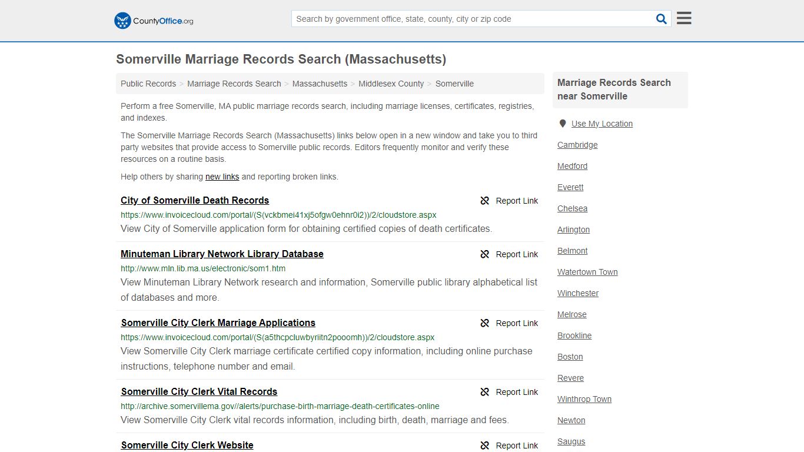Report Link for City Clerk Website
This screenshot has height=452, width=804.
click(x=517, y=446)
